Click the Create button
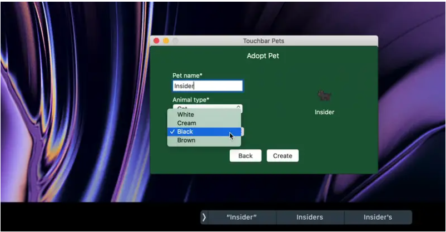The height and width of the screenshot is (232, 446). coord(283,155)
